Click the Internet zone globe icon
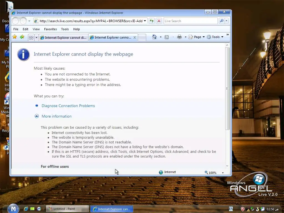 coord(161,172)
